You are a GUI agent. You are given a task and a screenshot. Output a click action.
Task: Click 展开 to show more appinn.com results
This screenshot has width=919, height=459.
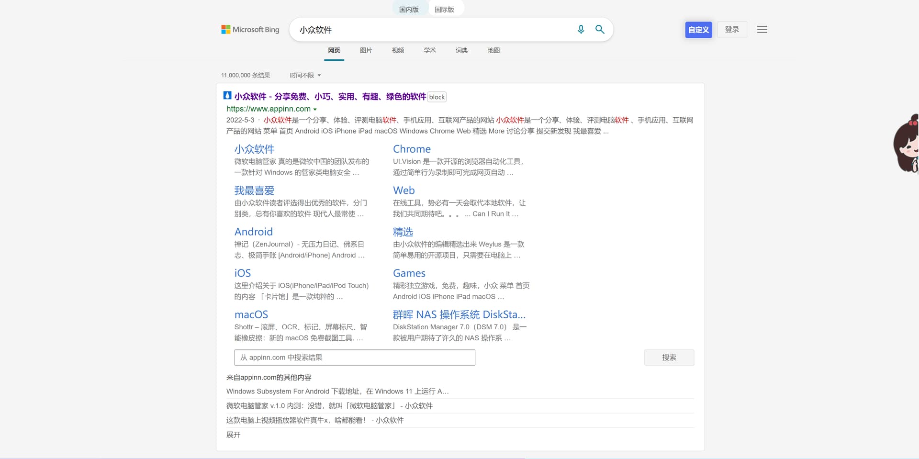click(x=233, y=435)
